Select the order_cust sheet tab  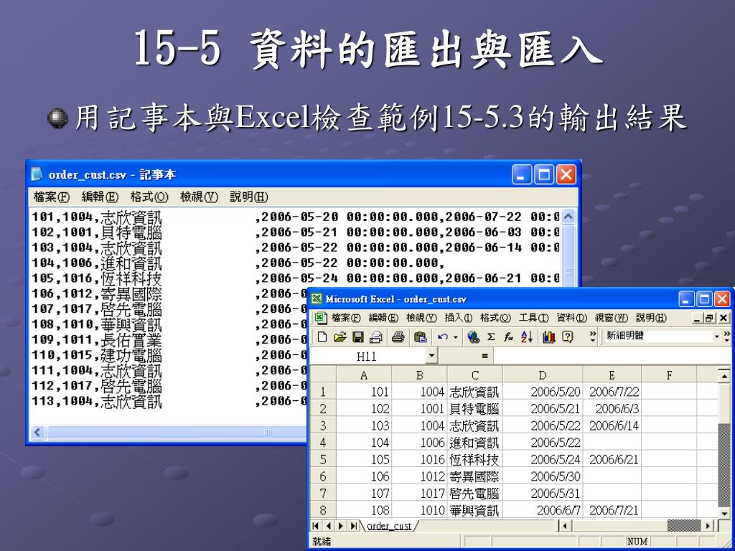tap(390, 526)
